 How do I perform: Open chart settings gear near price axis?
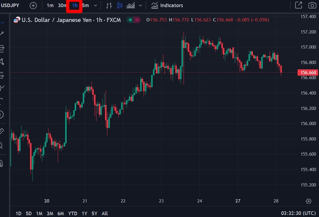click(308, 201)
